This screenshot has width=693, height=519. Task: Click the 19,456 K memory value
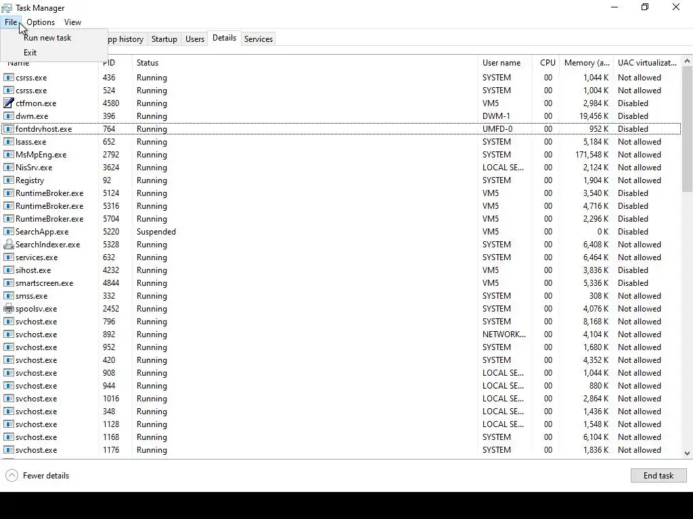594,116
